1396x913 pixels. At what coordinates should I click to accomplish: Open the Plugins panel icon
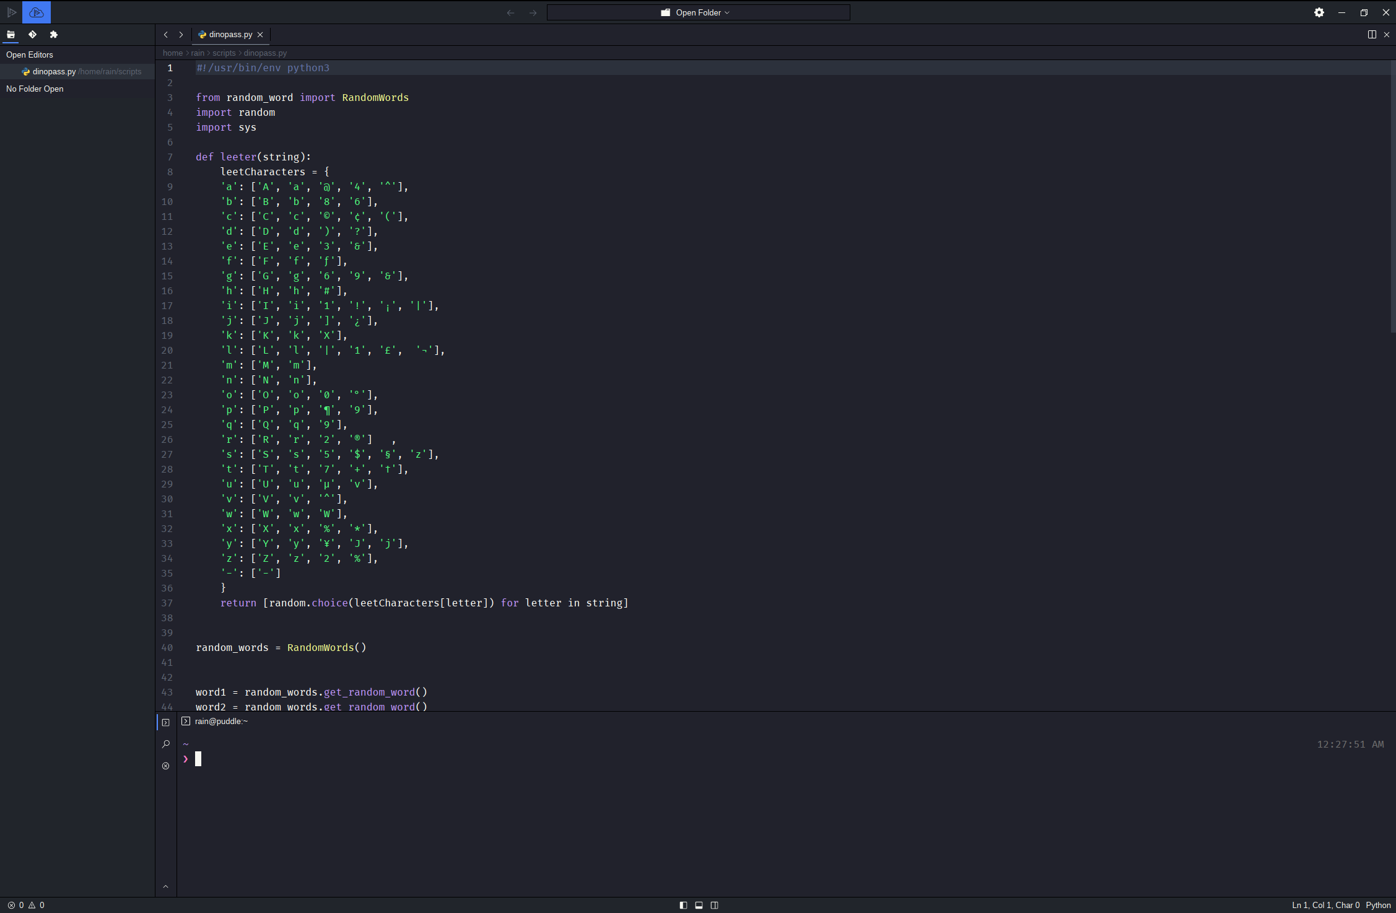[x=54, y=35]
